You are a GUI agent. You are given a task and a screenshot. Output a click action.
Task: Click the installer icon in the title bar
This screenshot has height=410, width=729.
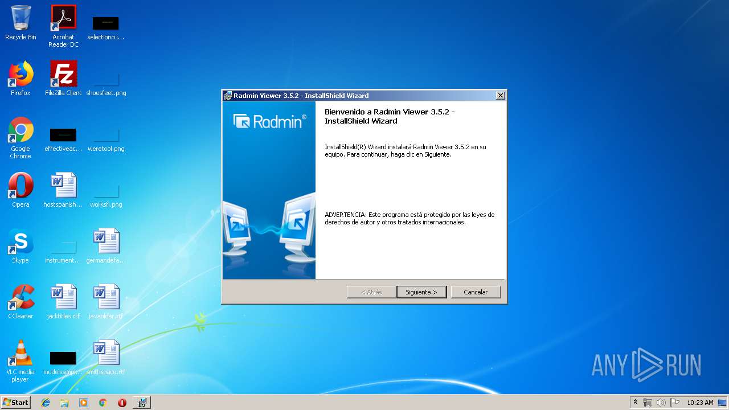[x=228, y=96]
